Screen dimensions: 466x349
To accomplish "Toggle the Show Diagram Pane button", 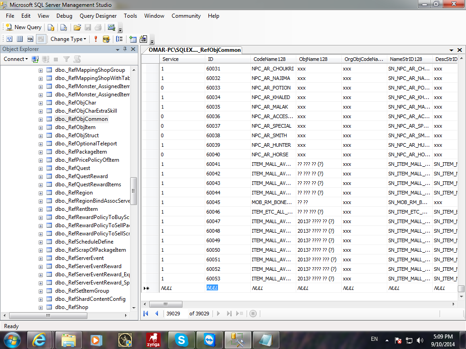I will click(x=10, y=39).
